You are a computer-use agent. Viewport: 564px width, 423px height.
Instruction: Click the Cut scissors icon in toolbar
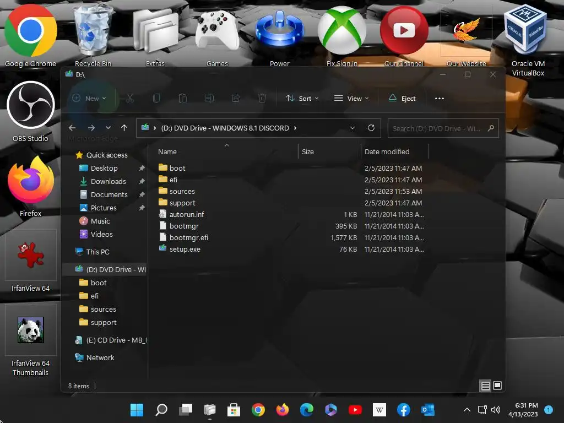(x=130, y=98)
